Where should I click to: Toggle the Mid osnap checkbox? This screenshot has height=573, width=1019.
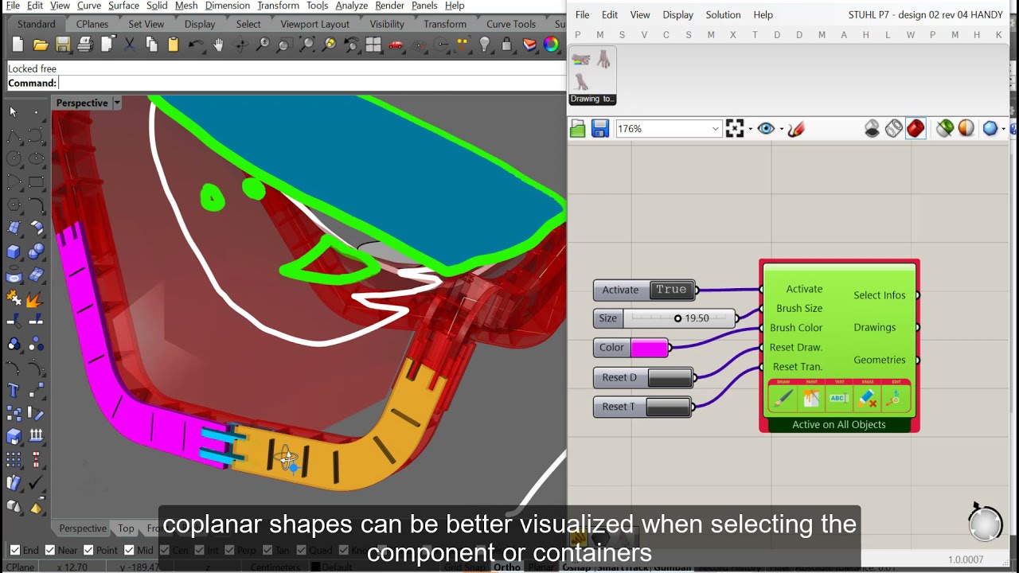128,550
